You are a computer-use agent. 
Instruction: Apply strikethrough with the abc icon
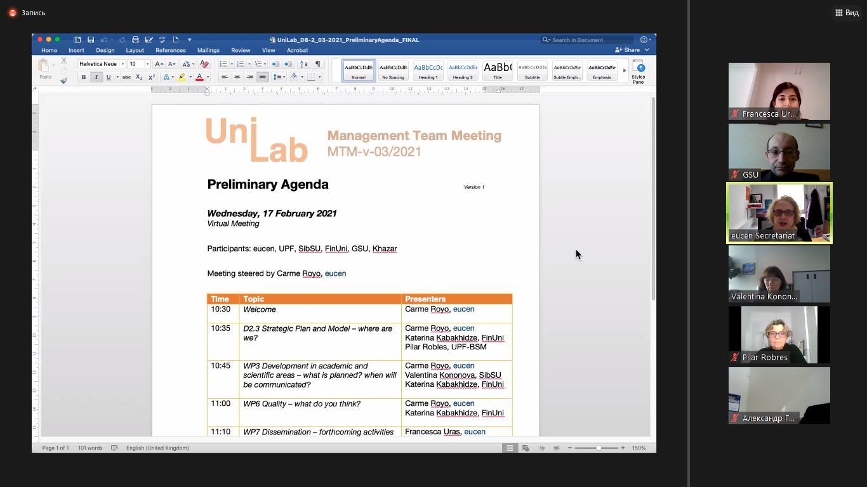tap(126, 77)
